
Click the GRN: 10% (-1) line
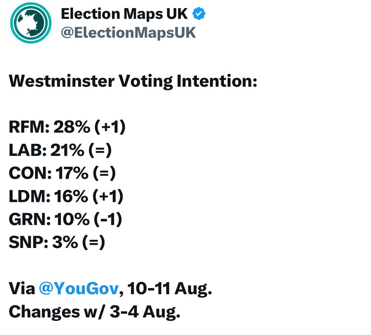[x=66, y=219]
